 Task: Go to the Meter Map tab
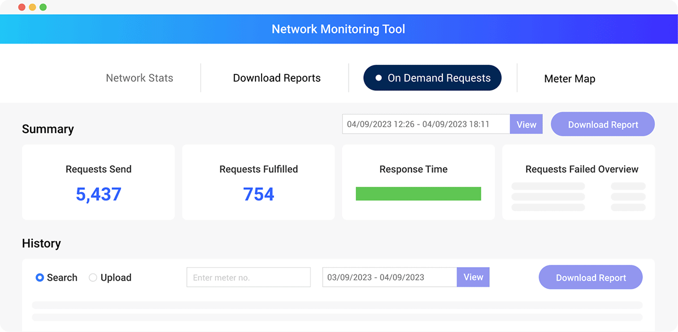pos(570,79)
